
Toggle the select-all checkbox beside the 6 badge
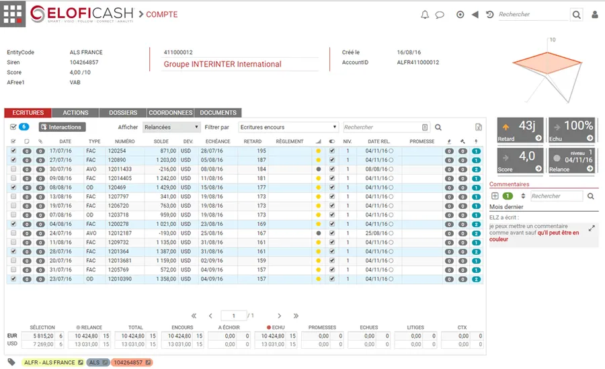[x=13, y=127]
